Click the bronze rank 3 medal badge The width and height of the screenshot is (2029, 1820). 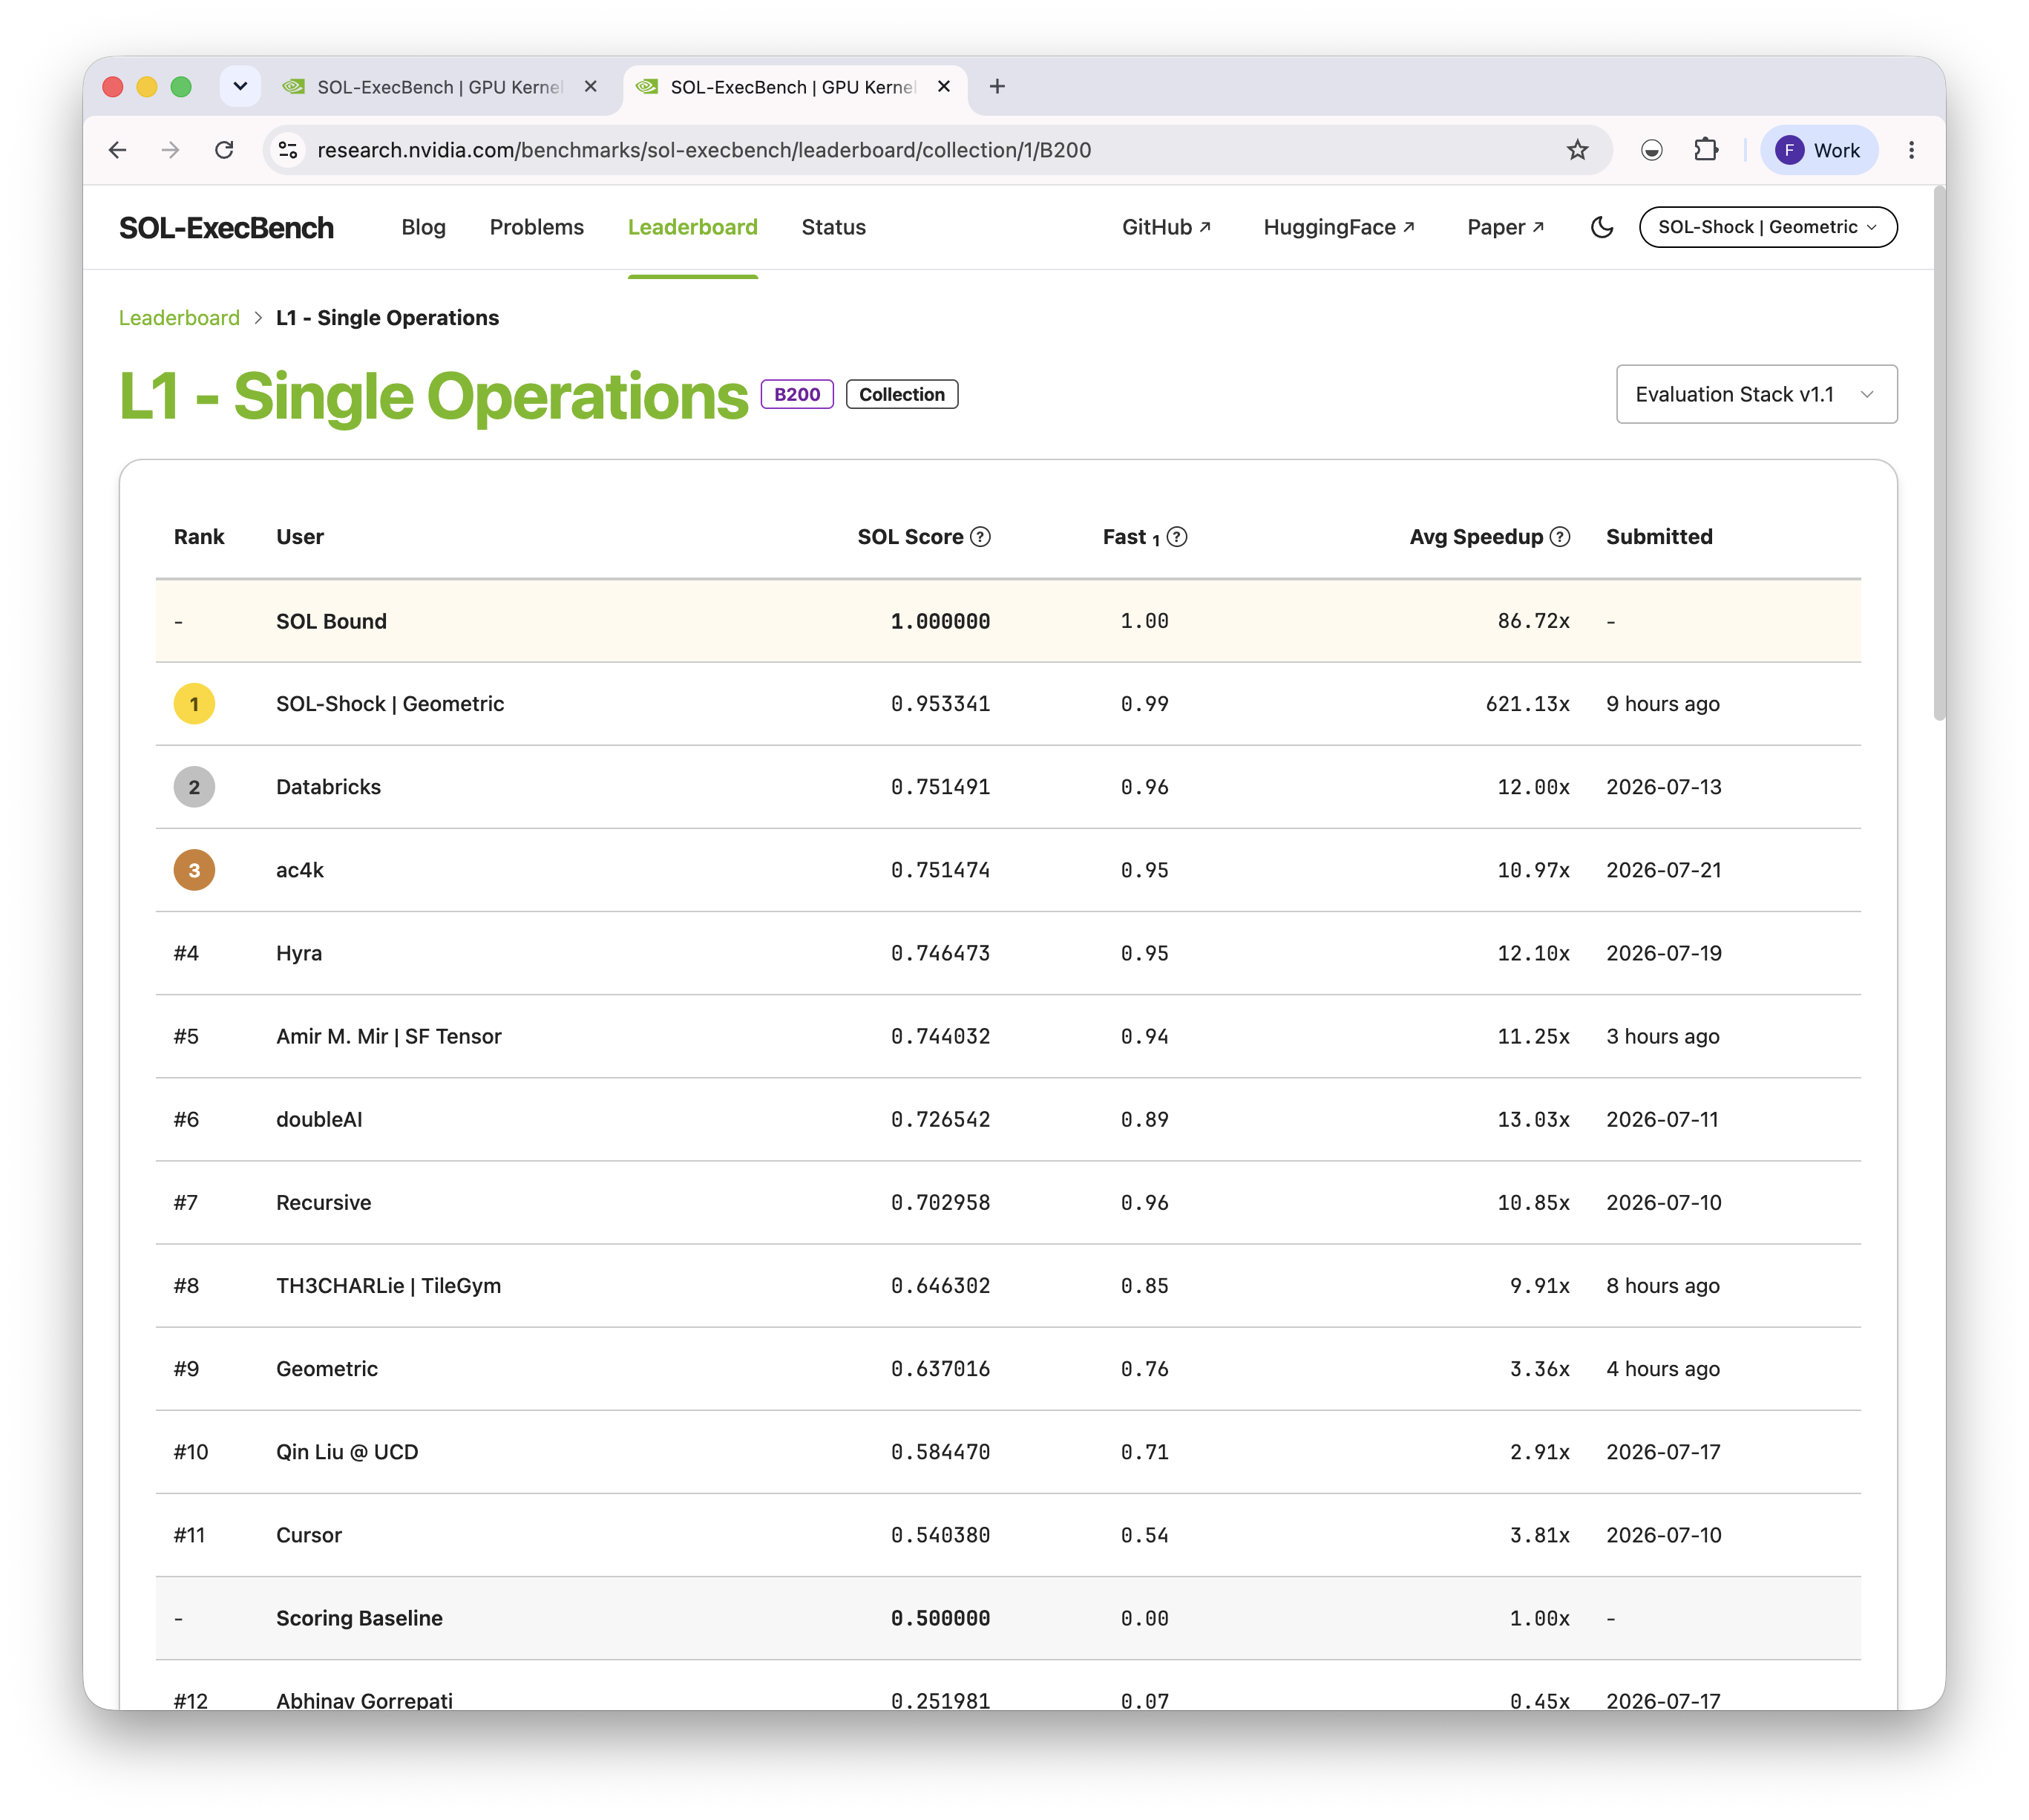coord(194,870)
